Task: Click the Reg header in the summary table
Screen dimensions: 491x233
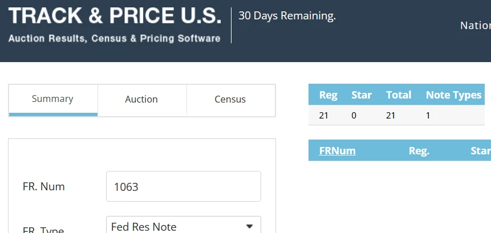Action: click(328, 95)
